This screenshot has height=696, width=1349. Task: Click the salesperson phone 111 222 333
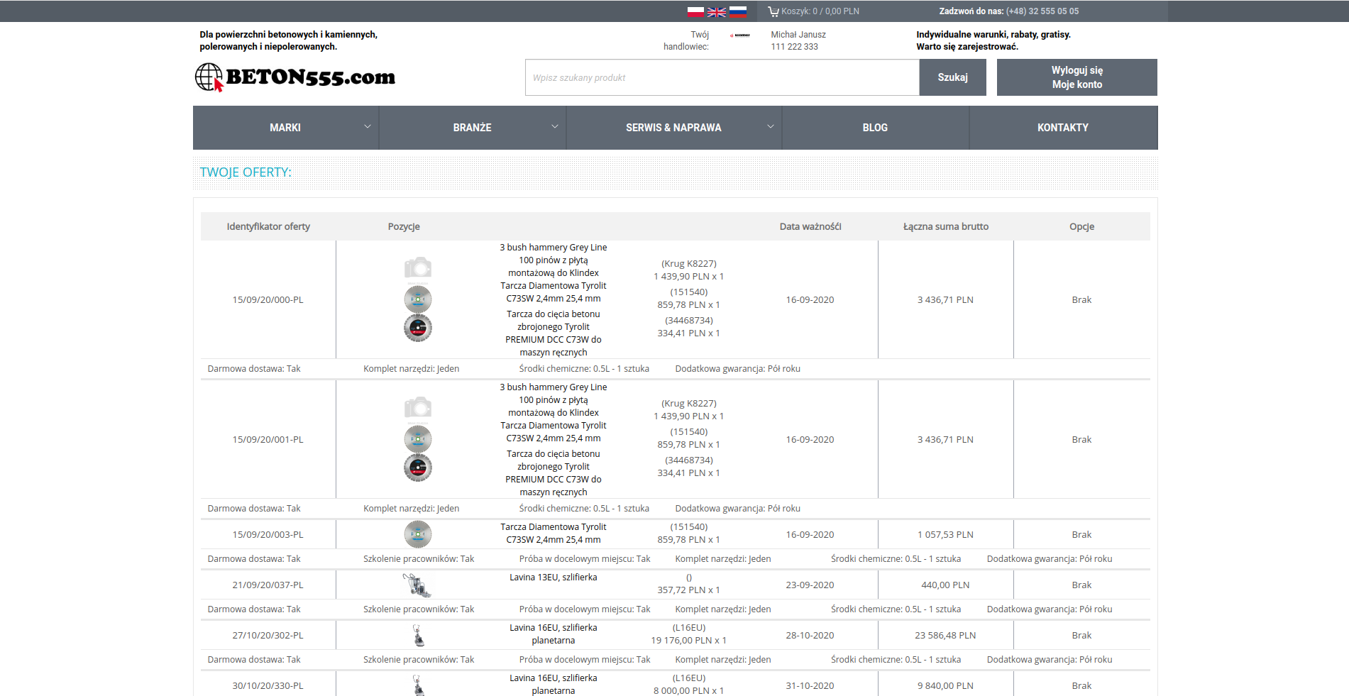click(794, 47)
